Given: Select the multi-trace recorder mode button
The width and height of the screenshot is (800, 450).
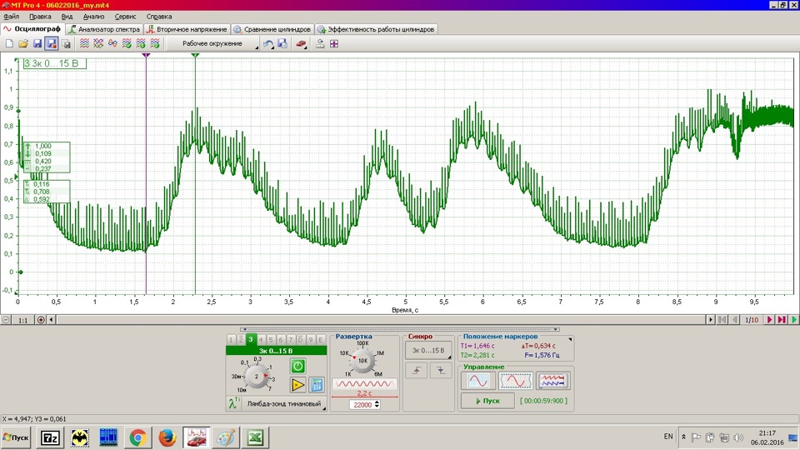Looking at the screenshot, I should pyautogui.click(x=552, y=381).
